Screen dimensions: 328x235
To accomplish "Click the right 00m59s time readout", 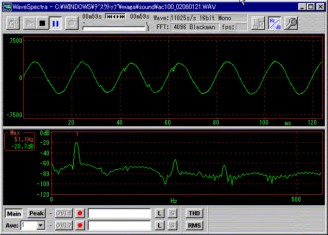I will (x=140, y=16).
